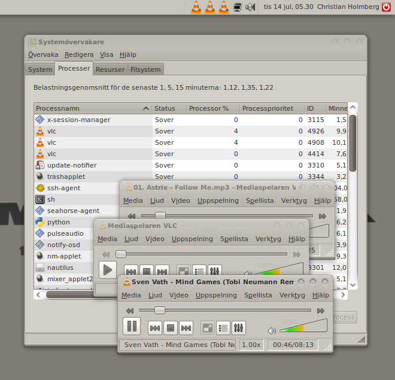Image resolution: width=395 pixels, height=380 pixels.
Task: Set the volume slider in Sven Vath VLC window
Action: (303, 326)
